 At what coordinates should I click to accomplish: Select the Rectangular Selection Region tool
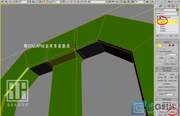tap(37, 2)
